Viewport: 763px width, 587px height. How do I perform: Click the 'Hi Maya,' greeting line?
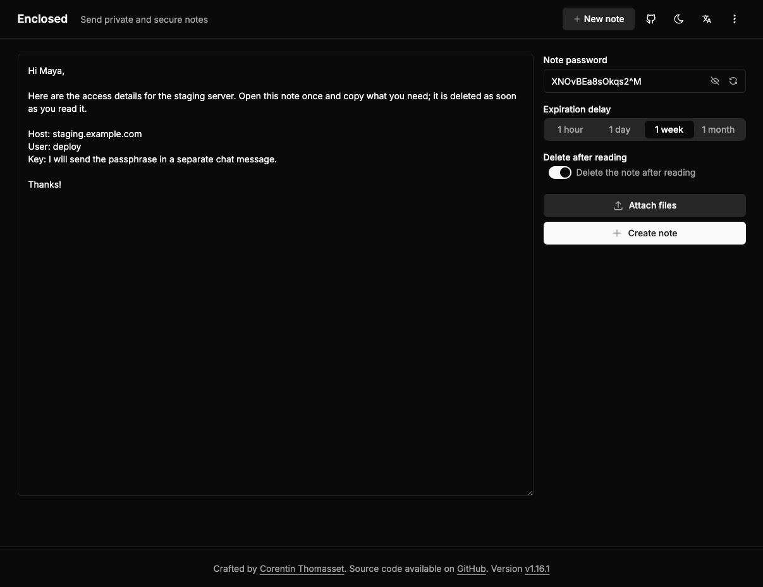(46, 71)
